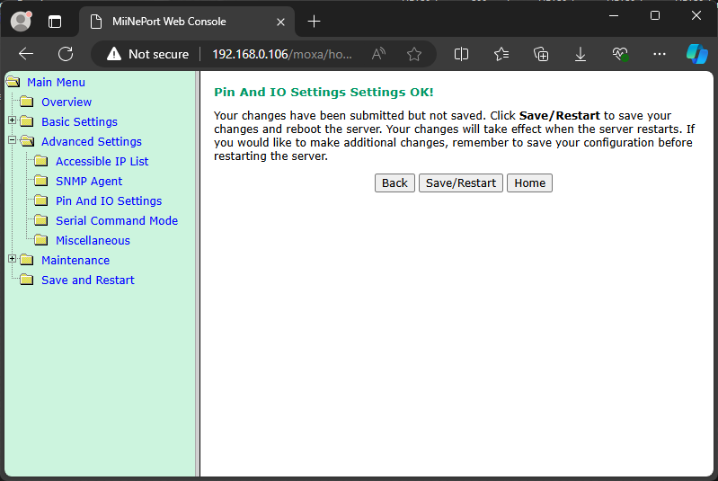Viewport: 718px width, 481px height.
Task: Click the Home button
Action: click(529, 183)
